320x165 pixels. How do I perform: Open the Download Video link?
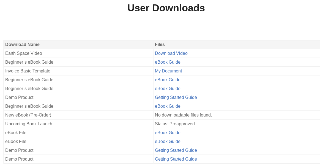pyautogui.click(x=171, y=53)
